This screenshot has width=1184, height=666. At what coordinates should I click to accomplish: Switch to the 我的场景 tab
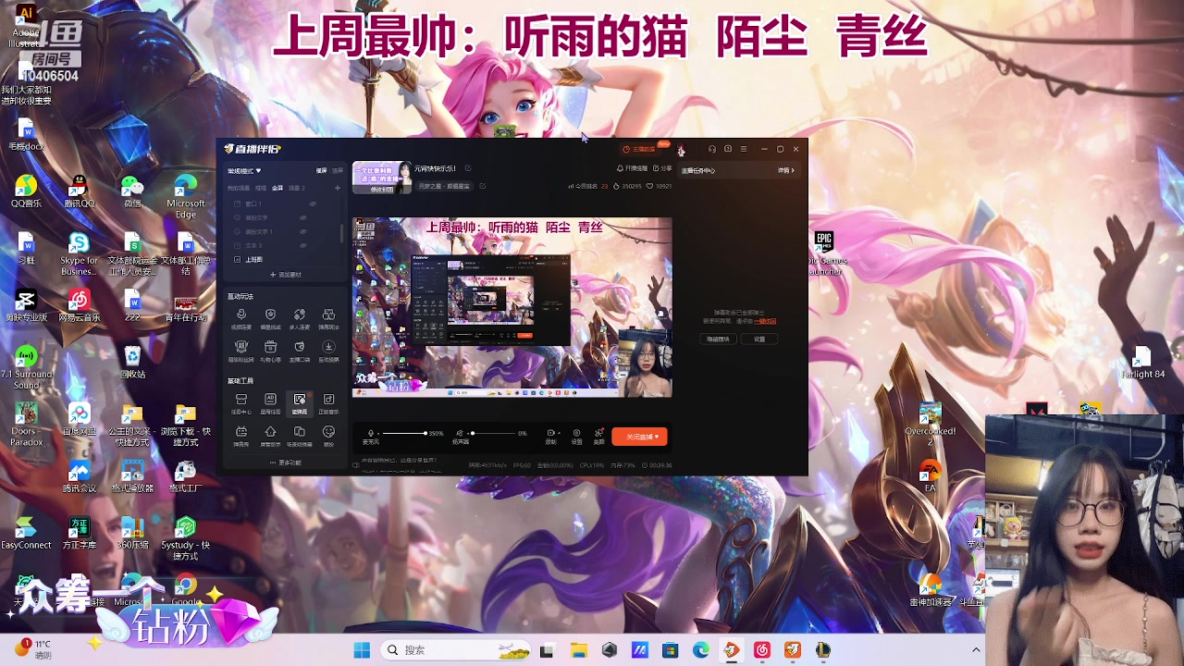[239, 188]
